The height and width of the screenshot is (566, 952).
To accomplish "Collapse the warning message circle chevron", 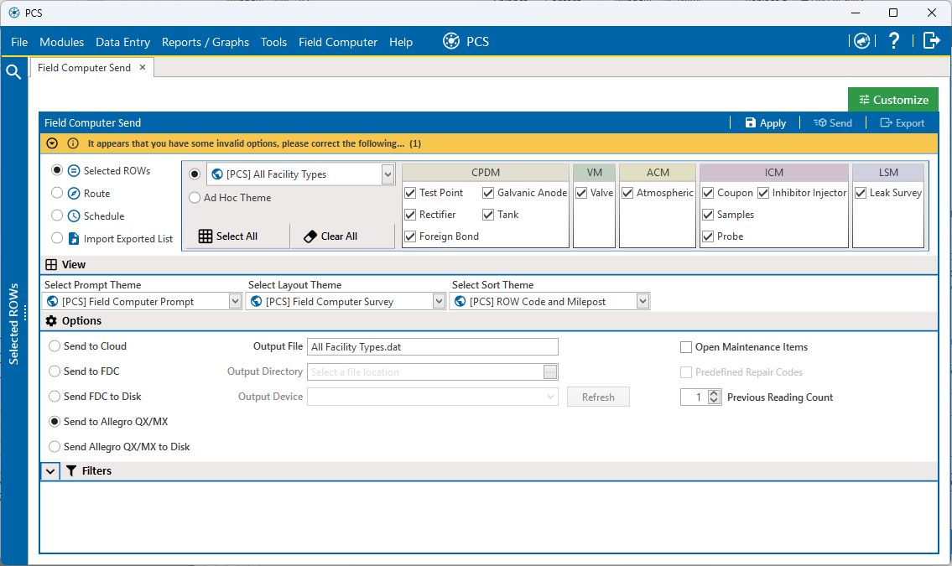I will [52, 143].
